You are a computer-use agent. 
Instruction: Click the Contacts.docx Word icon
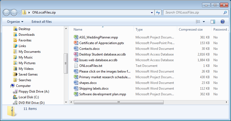point(76,48)
